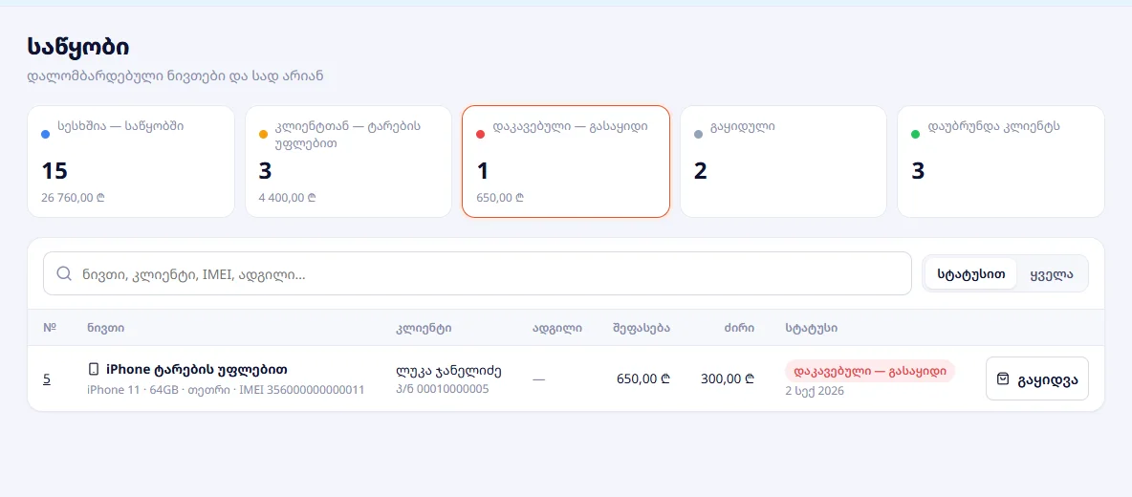Click the სტატუსი column header
Image resolution: width=1132 pixels, height=497 pixels.
(812, 328)
